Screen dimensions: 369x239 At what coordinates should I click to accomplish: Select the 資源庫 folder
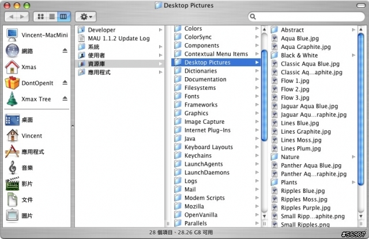tap(119, 64)
